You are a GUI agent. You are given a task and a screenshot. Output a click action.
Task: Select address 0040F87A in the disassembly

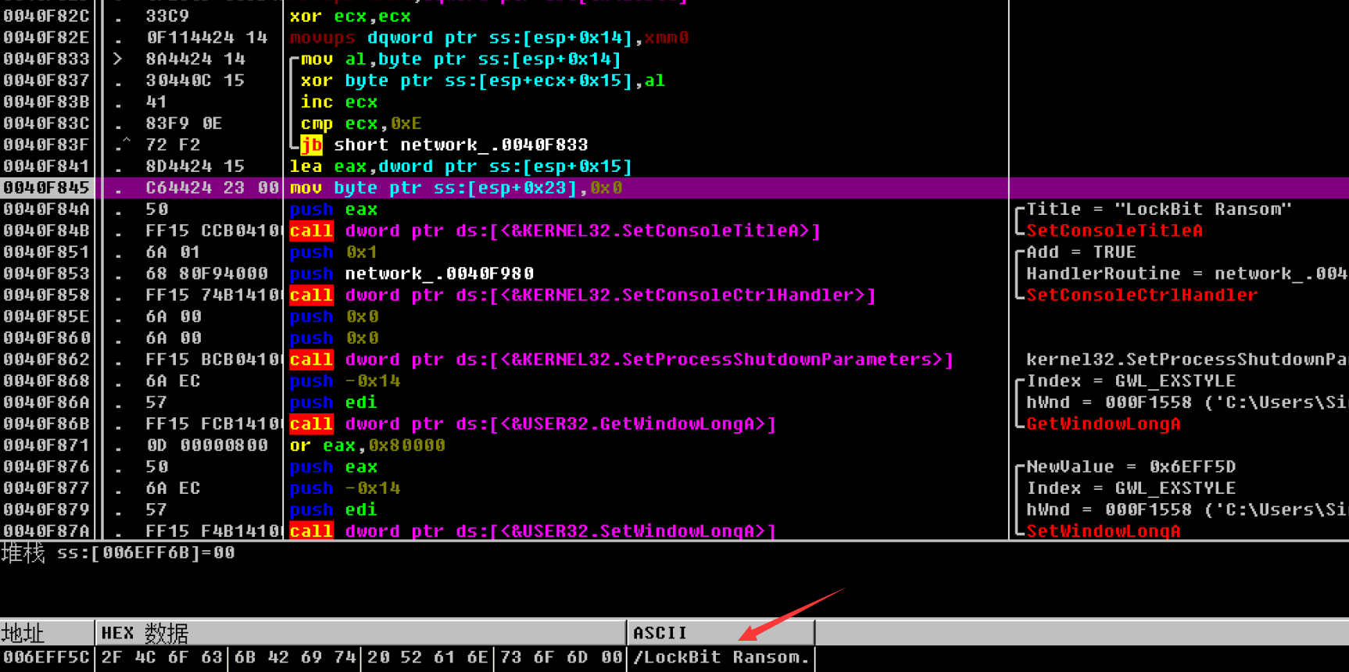pos(46,531)
